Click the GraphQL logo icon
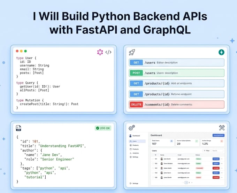The width and height of the screenshot is (237, 193). [100, 52]
